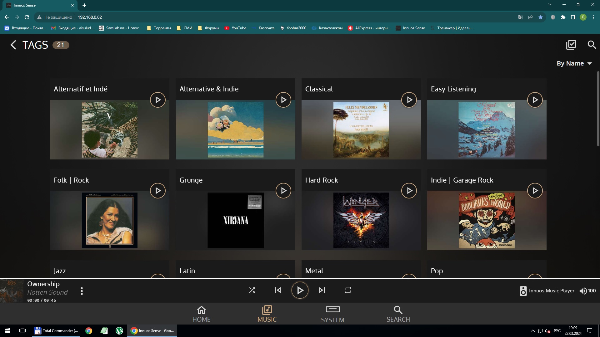Start playback with main play button
Image resolution: width=600 pixels, height=337 pixels.
tap(300, 291)
